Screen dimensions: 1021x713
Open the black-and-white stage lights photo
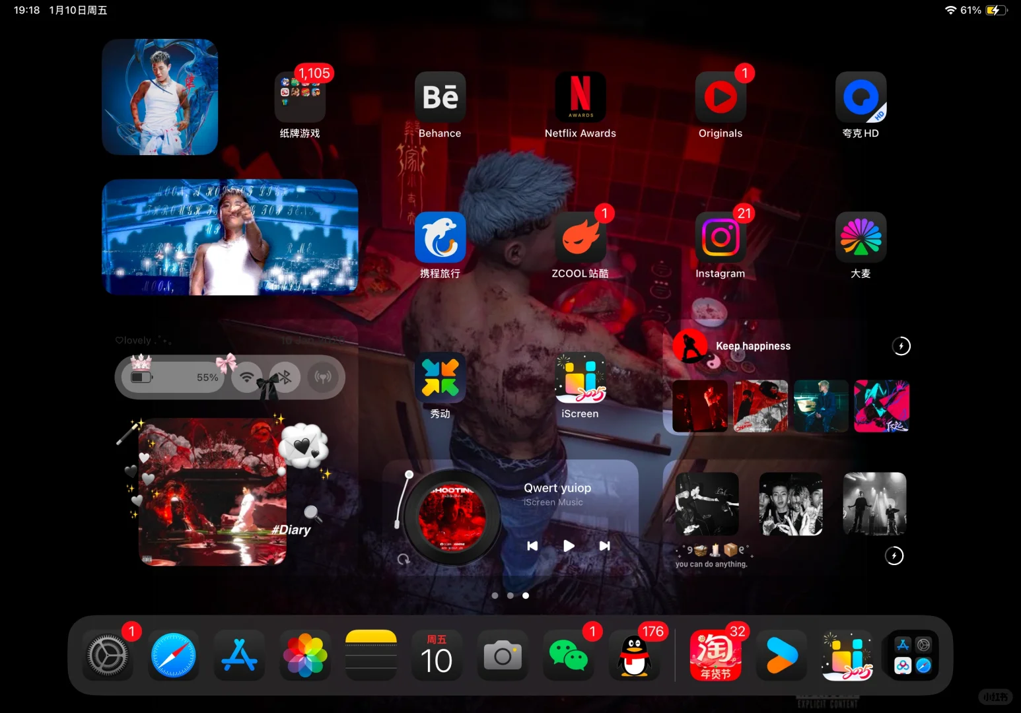tap(875, 504)
